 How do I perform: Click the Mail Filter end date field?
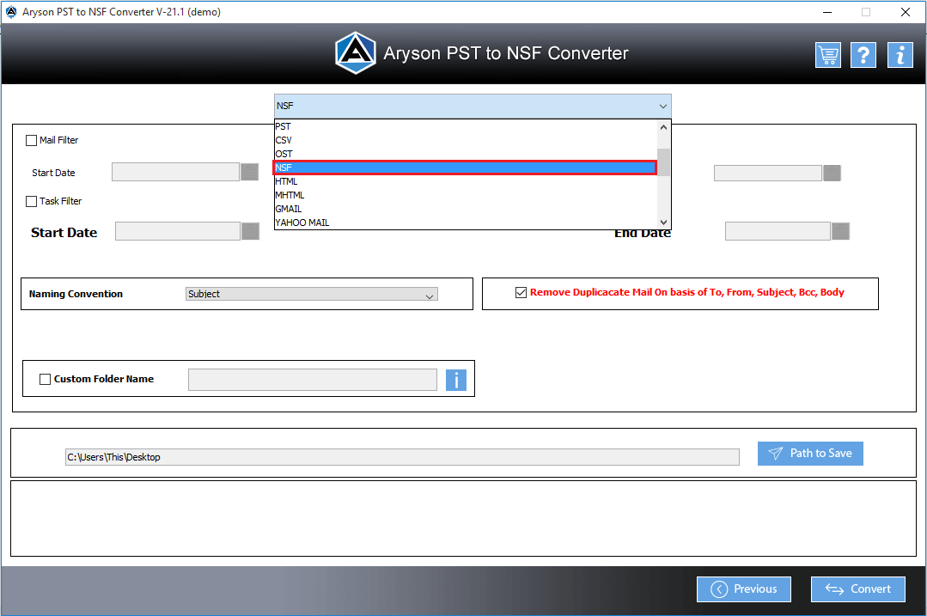[x=768, y=174]
